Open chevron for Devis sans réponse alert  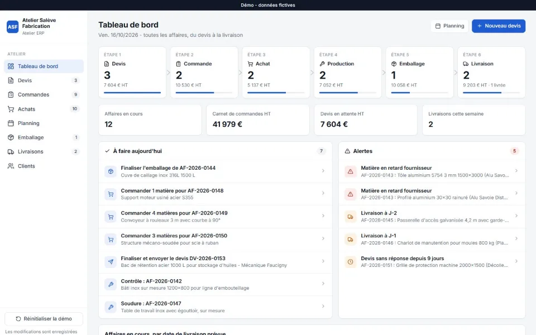(x=516, y=261)
